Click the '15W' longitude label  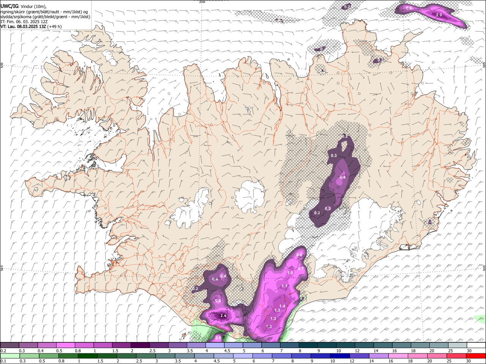tap(402, 2)
